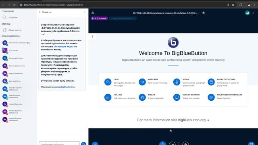Open the options three-dot menu at top right

click(x=254, y=13)
